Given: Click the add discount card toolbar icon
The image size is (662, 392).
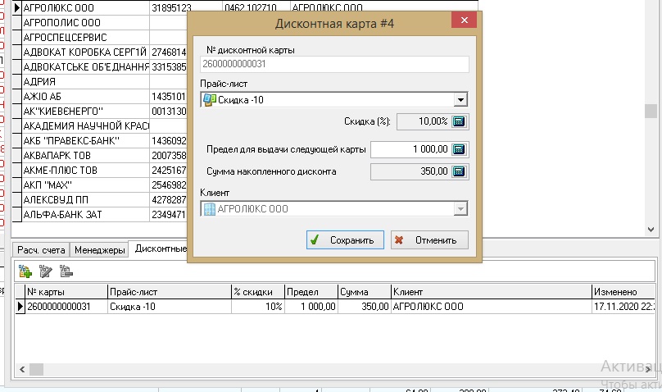Looking at the screenshot, I should coord(25,271).
